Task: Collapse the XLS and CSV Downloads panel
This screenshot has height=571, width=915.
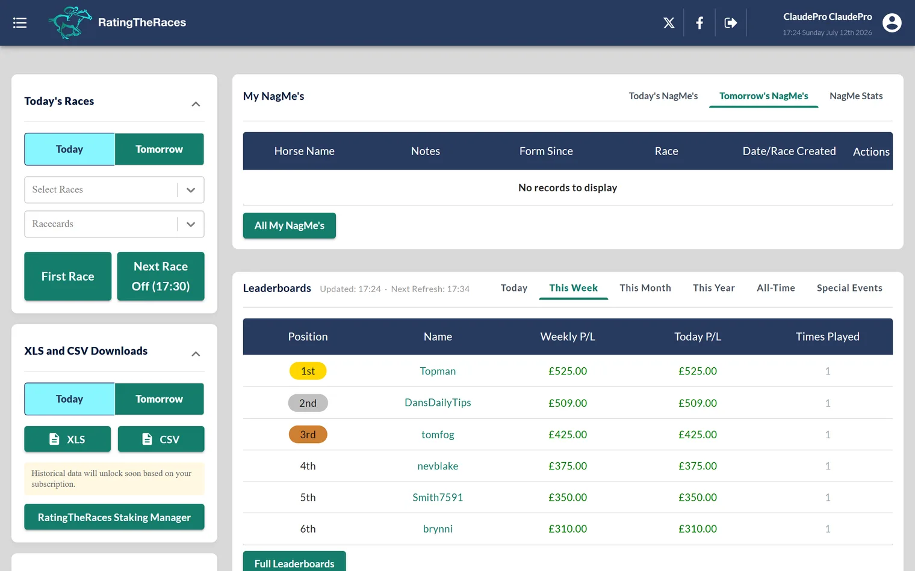Action: pos(196,354)
